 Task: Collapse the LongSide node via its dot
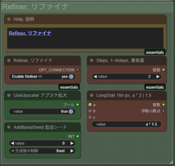(91, 95)
